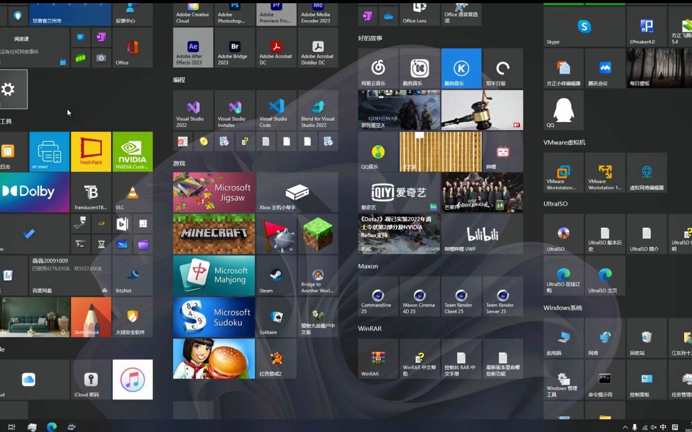Launch Steam tile
The image size is (692, 432).
pos(276,276)
